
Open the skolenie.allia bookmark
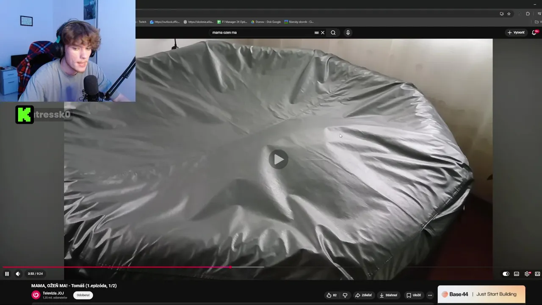199,22
